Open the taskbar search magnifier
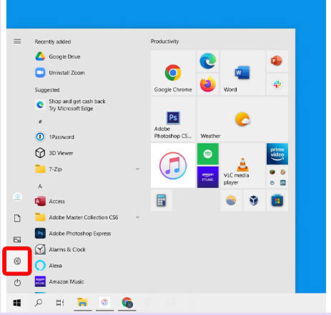 (x=39, y=303)
